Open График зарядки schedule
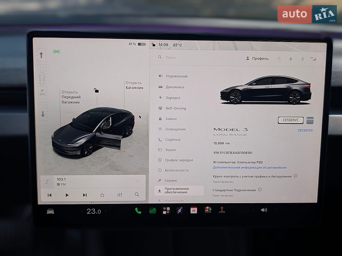 click(176, 160)
